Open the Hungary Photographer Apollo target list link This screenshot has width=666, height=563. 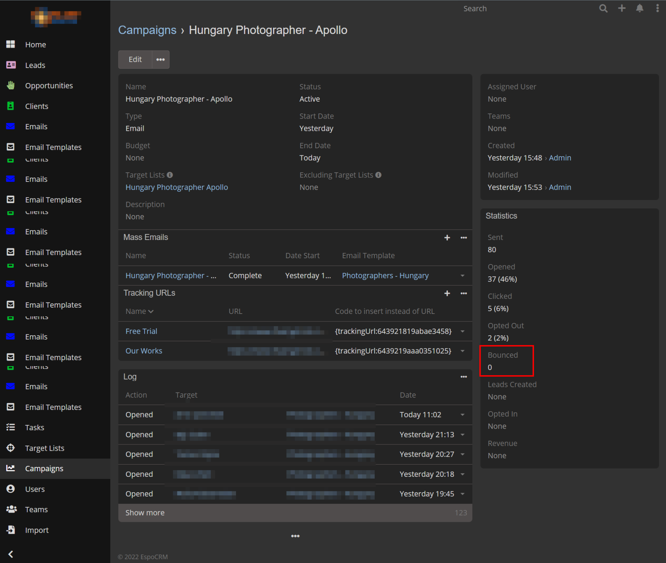point(177,187)
